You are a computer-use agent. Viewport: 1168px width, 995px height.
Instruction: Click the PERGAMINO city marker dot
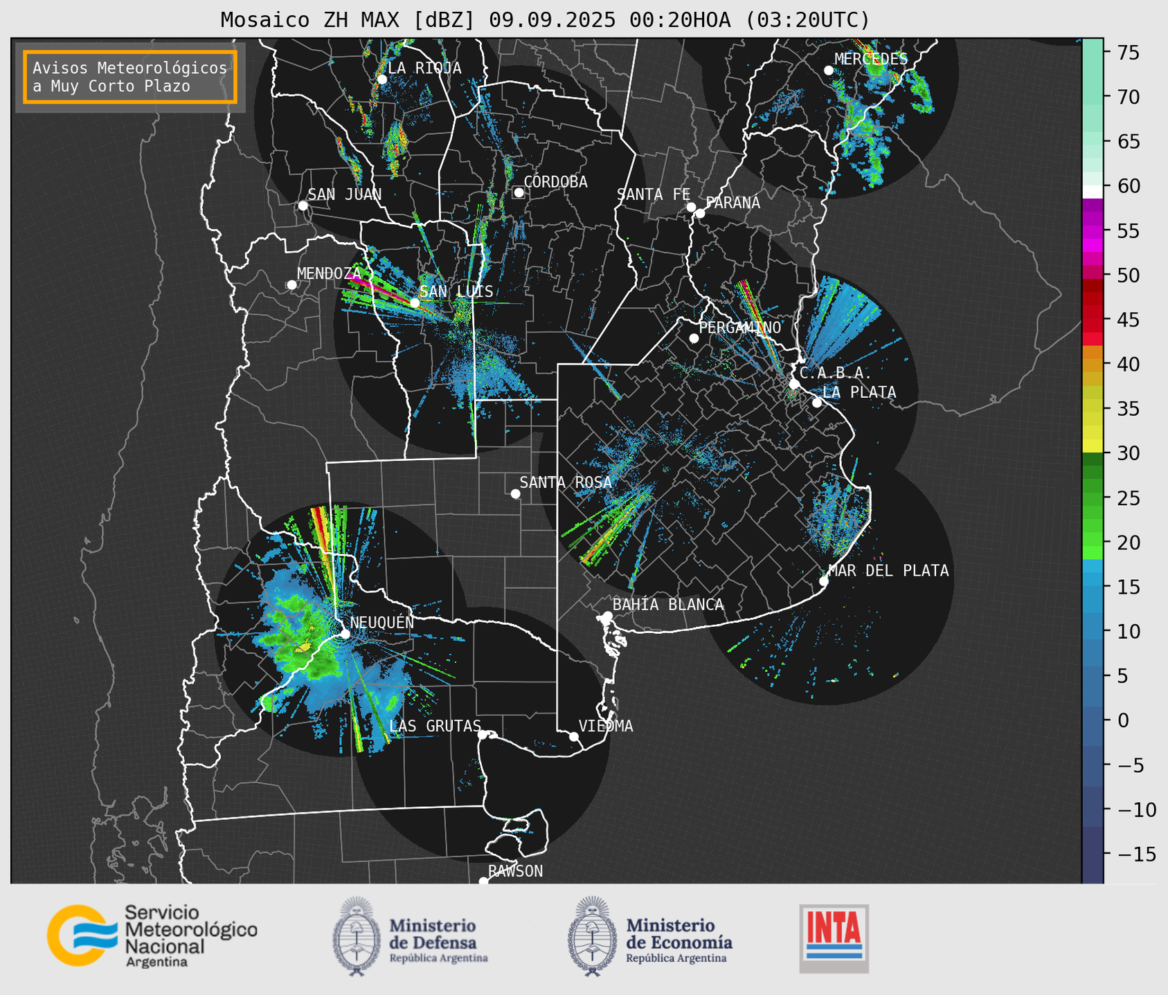[694, 338]
